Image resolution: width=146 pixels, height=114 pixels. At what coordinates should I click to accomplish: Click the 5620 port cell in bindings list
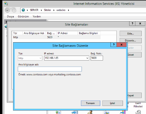[50, 37]
